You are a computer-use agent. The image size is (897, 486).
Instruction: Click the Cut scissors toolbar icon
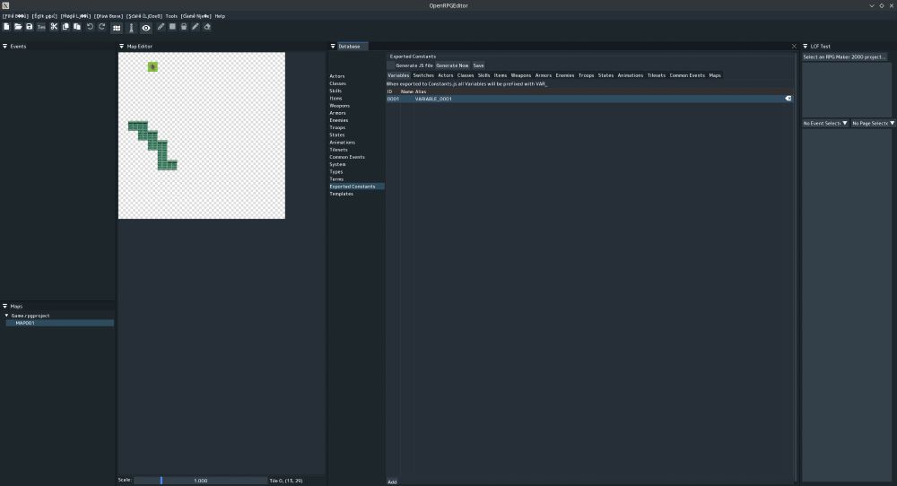click(x=54, y=27)
